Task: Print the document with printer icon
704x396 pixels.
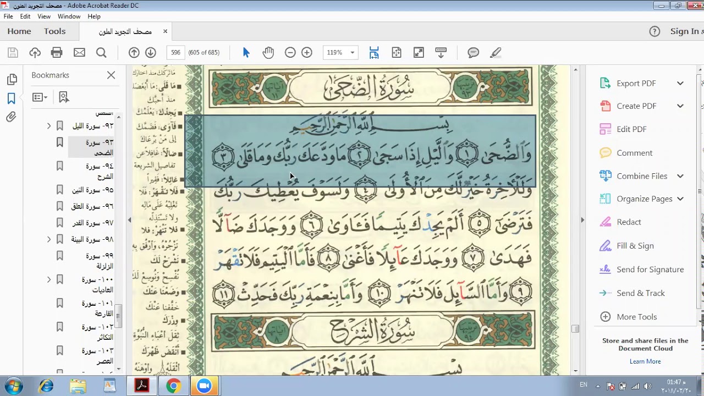Action: pyautogui.click(x=57, y=53)
